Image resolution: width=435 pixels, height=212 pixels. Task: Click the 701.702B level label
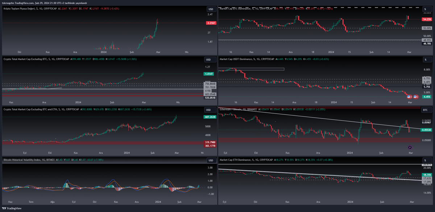pos(210,87)
